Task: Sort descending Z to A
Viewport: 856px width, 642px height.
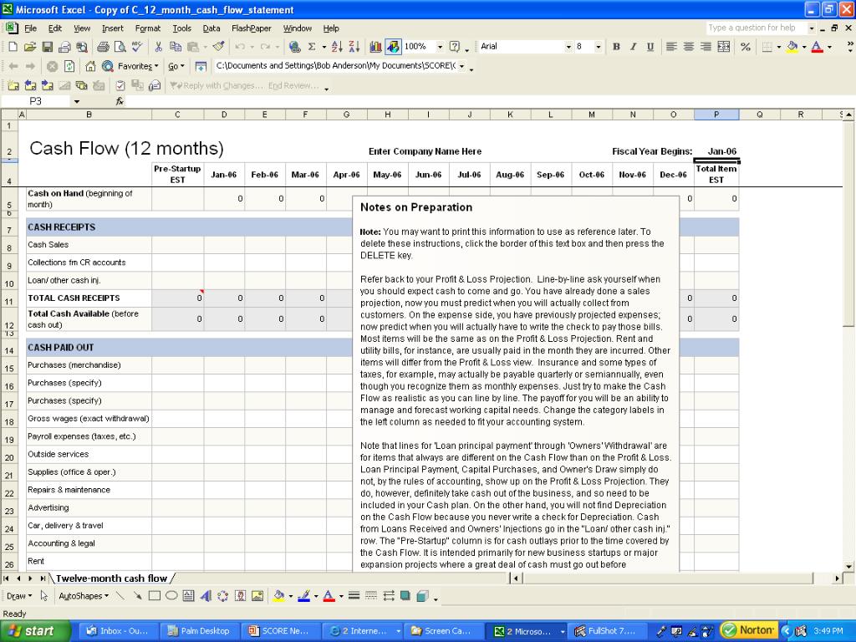Action: pyautogui.click(x=354, y=47)
